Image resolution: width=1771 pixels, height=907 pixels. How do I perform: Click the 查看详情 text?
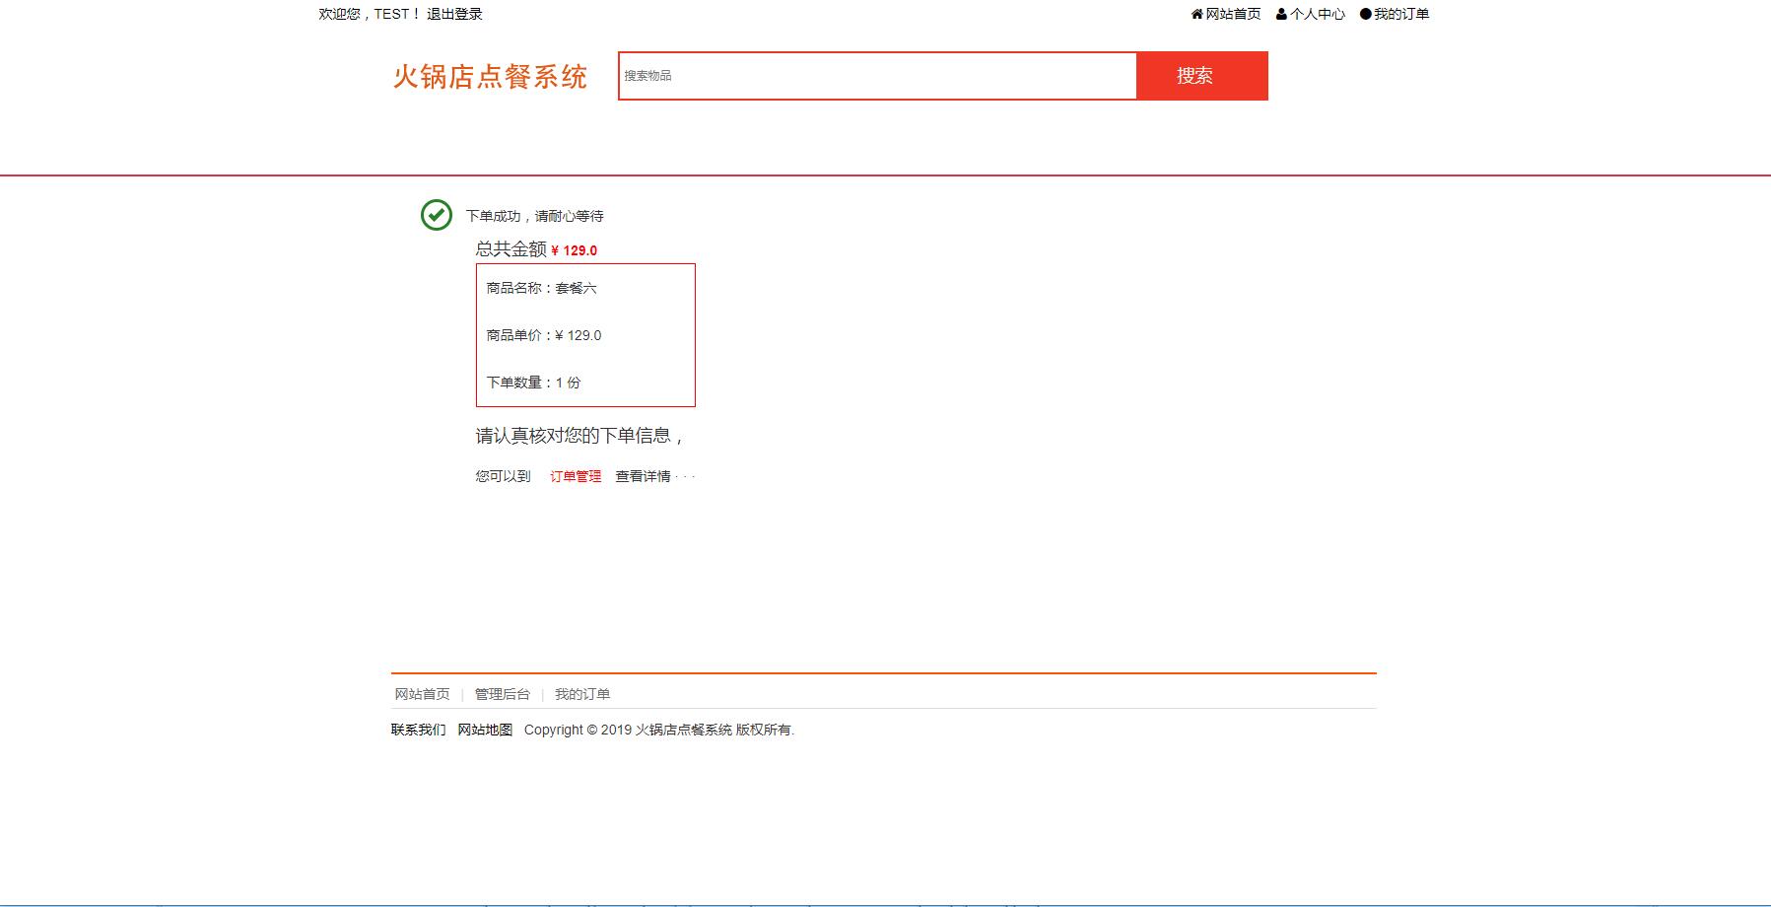(x=643, y=476)
